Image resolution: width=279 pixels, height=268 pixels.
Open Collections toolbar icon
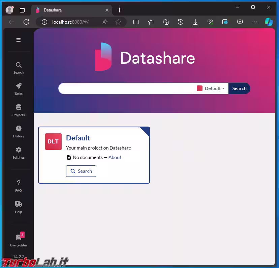pyautogui.click(x=166, y=22)
